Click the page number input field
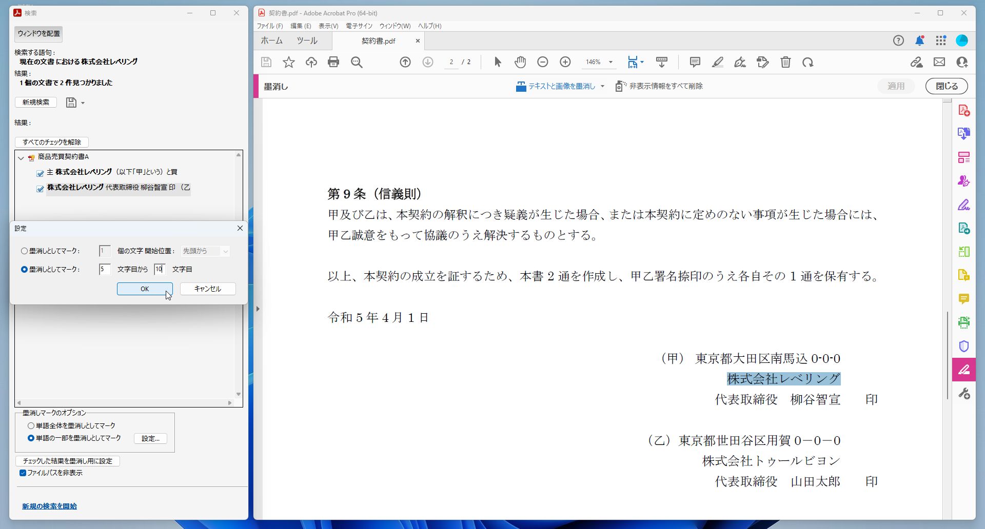985x529 pixels. pos(450,62)
